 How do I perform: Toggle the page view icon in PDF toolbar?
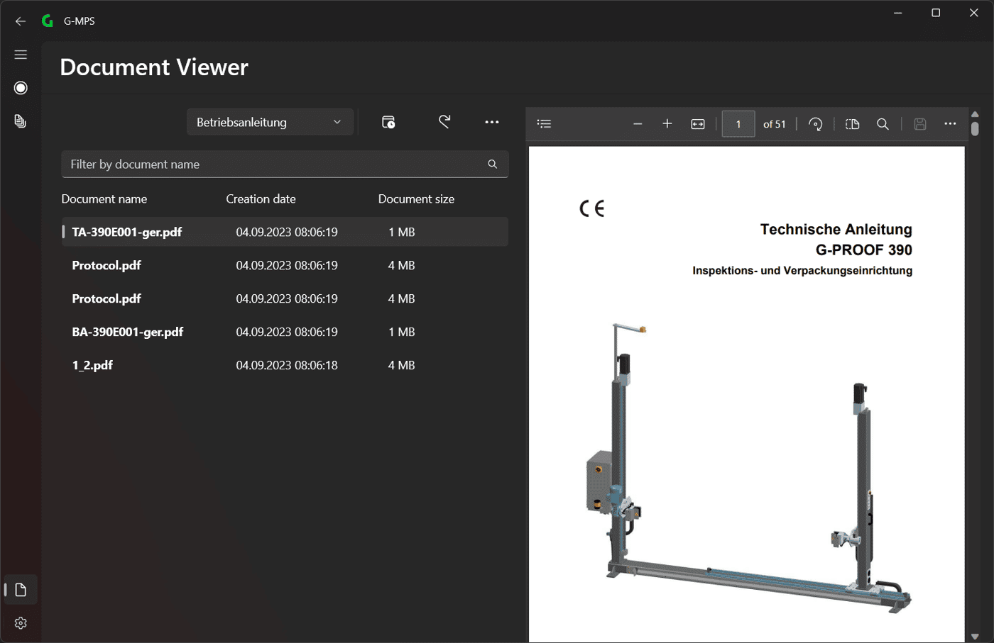(x=853, y=124)
